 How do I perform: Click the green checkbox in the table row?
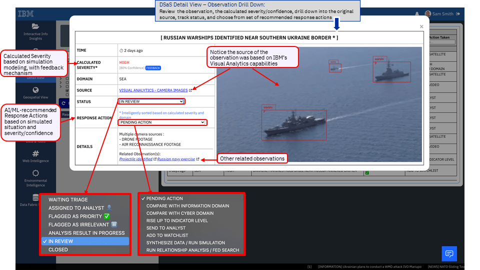pos(367,172)
